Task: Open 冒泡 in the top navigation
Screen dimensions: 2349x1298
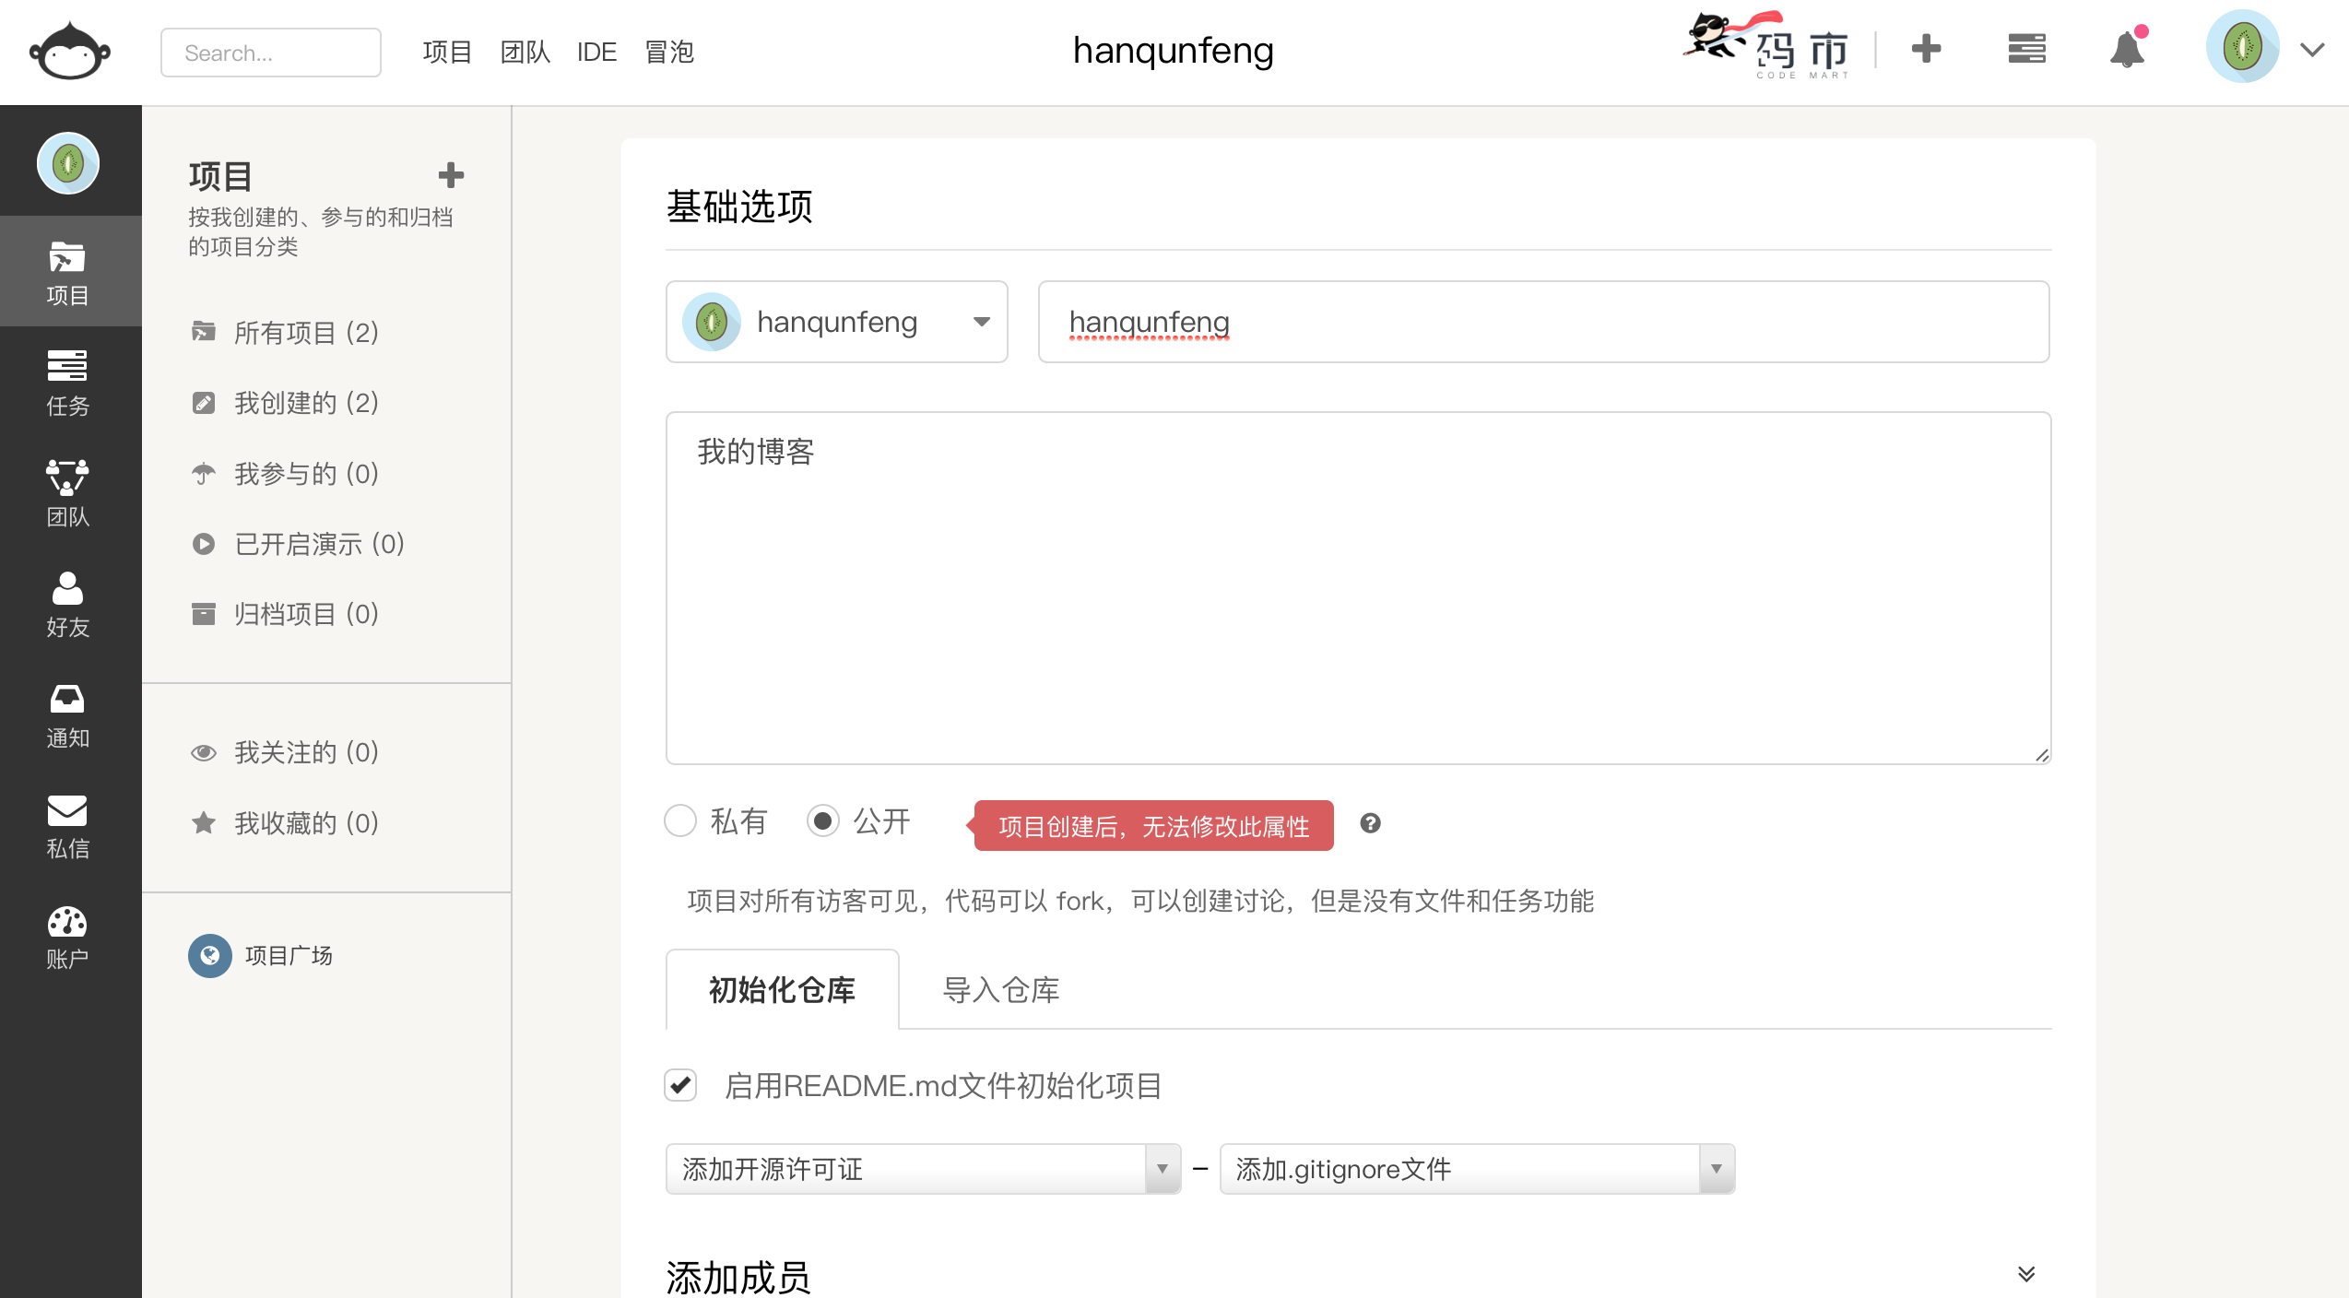Action: coord(668,52)
